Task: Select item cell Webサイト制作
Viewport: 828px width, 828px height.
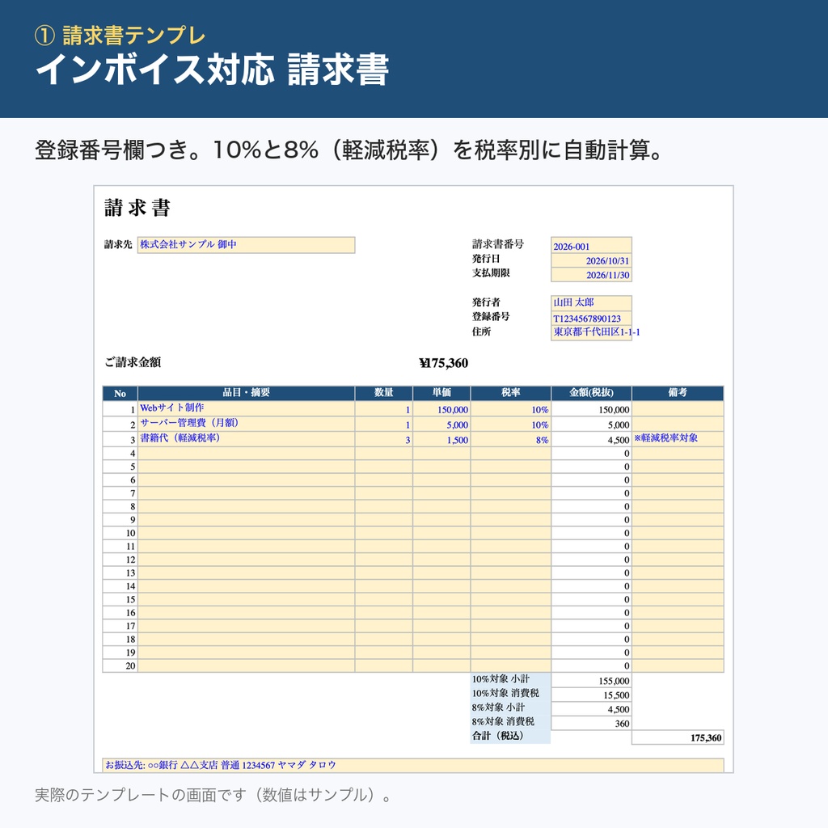Action: 246,408
